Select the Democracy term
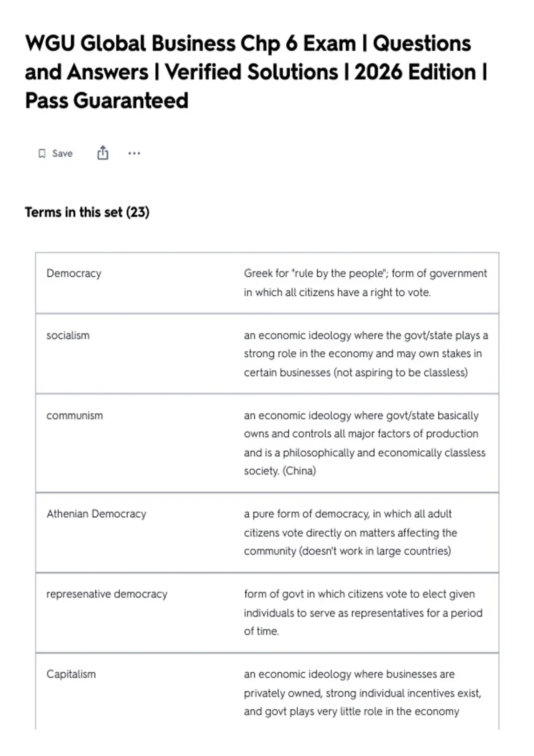This screenshot has width=534, height=756. tap(74, 273)
